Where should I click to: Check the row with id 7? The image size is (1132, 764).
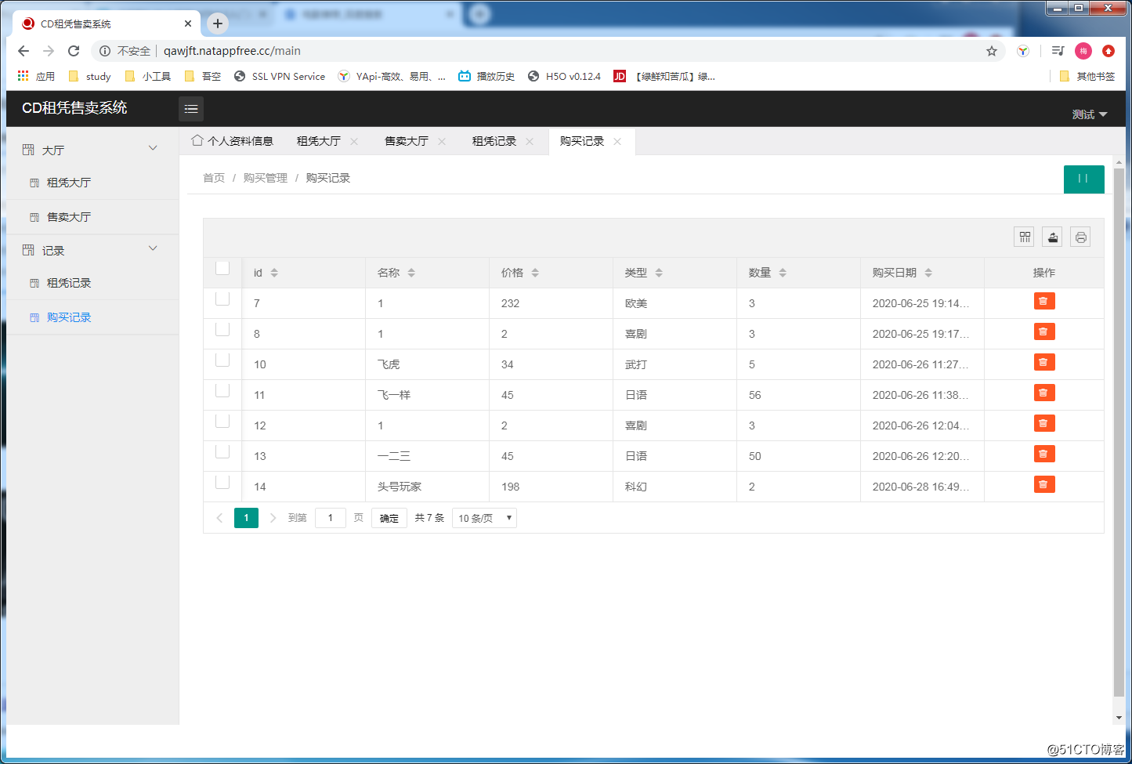coord(222,299)
